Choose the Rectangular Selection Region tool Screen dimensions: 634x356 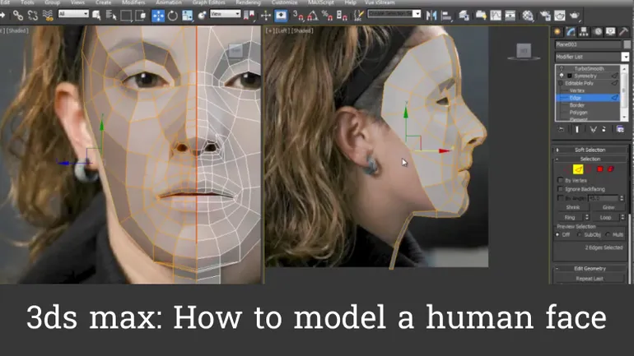coord(126,16)
